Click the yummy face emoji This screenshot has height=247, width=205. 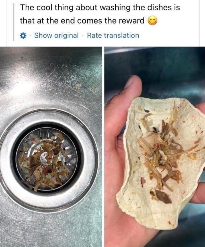(152, 21)
